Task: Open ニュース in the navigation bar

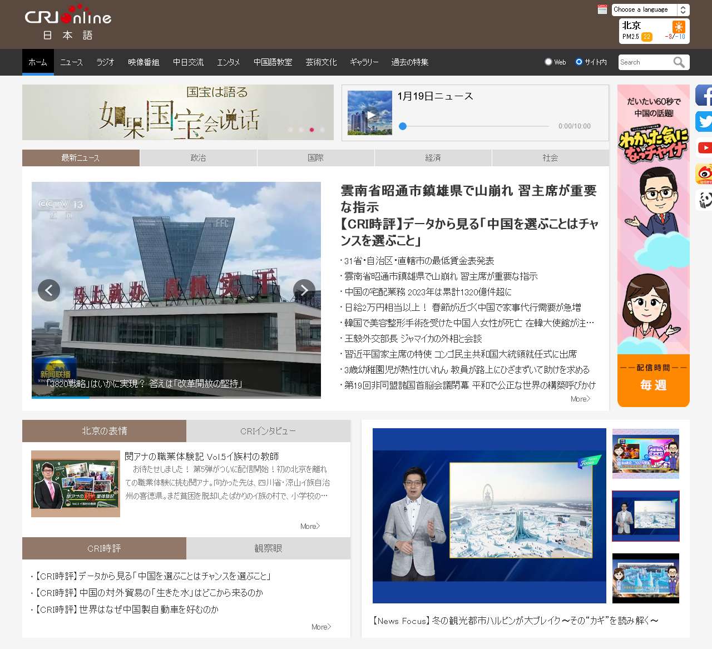Action: coord(71,62)
